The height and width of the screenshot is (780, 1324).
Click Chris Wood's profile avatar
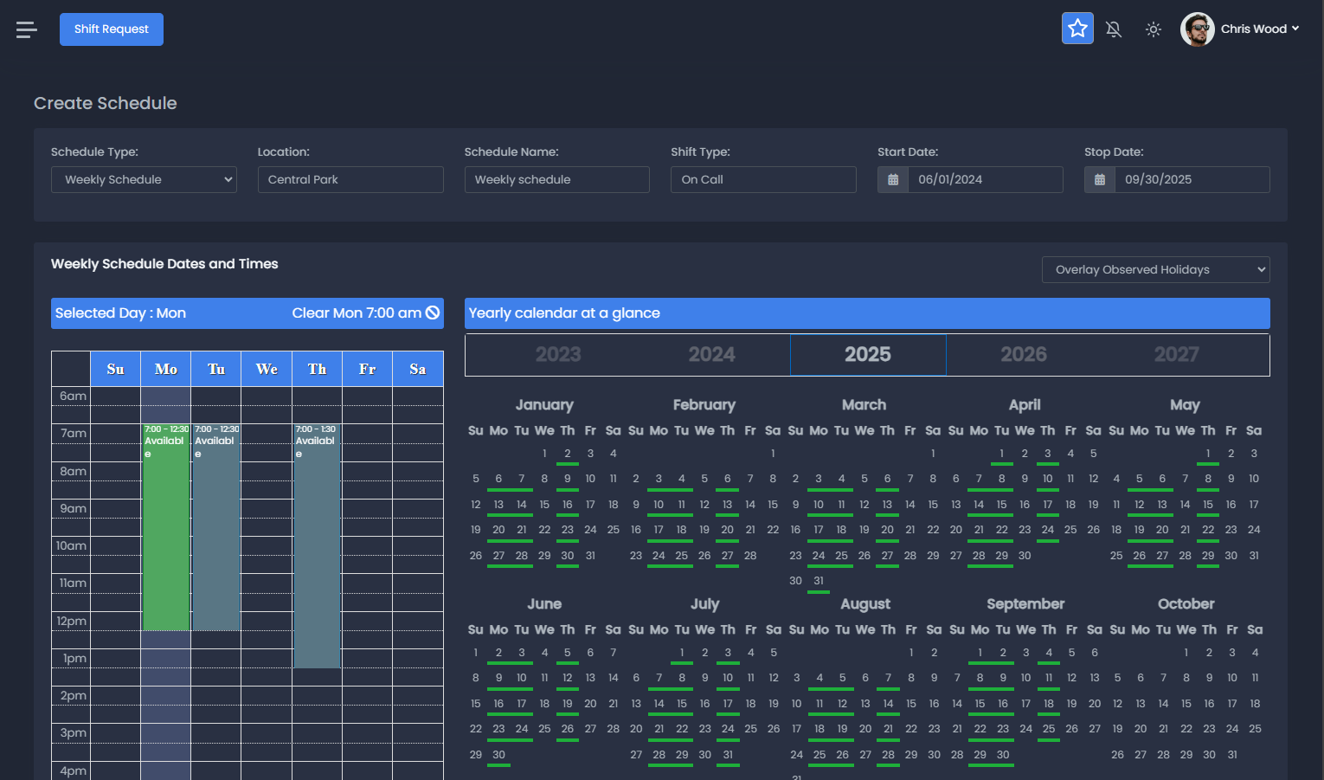(x=1198, y=29)
